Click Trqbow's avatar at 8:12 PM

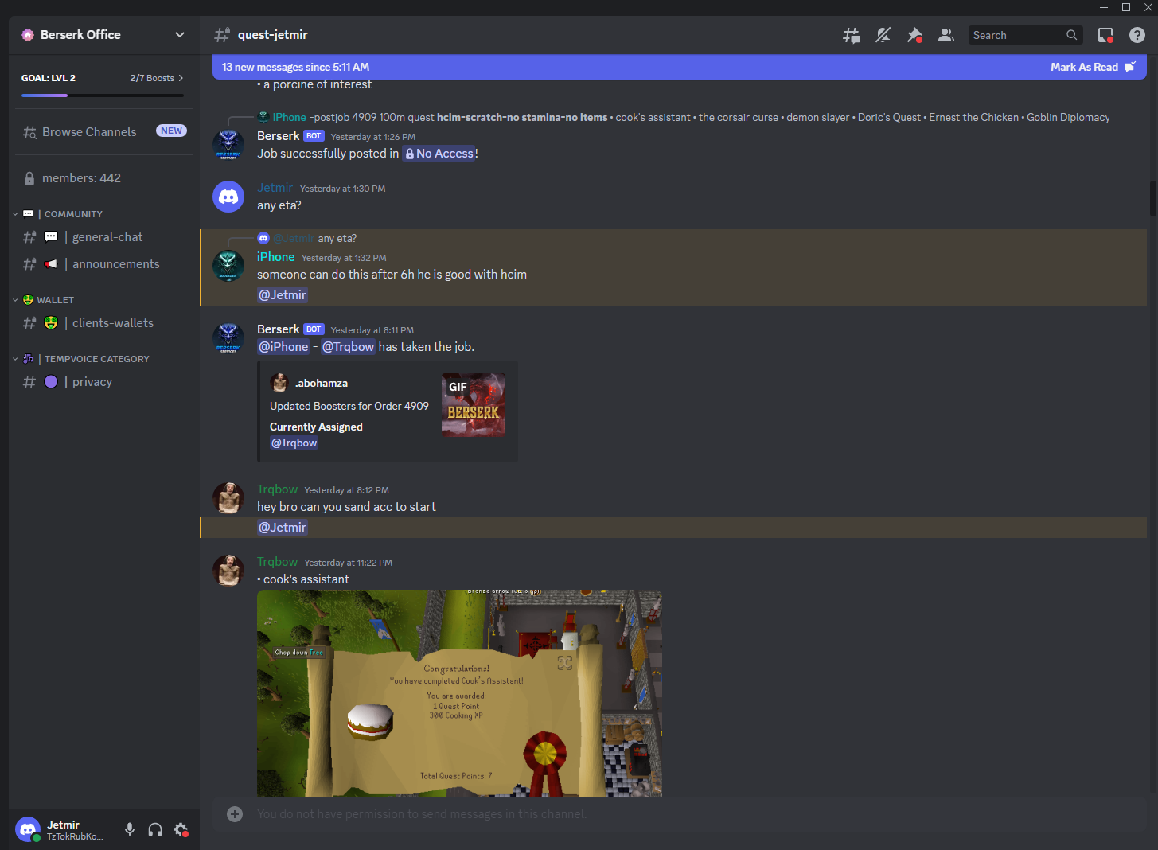[228, 498]
